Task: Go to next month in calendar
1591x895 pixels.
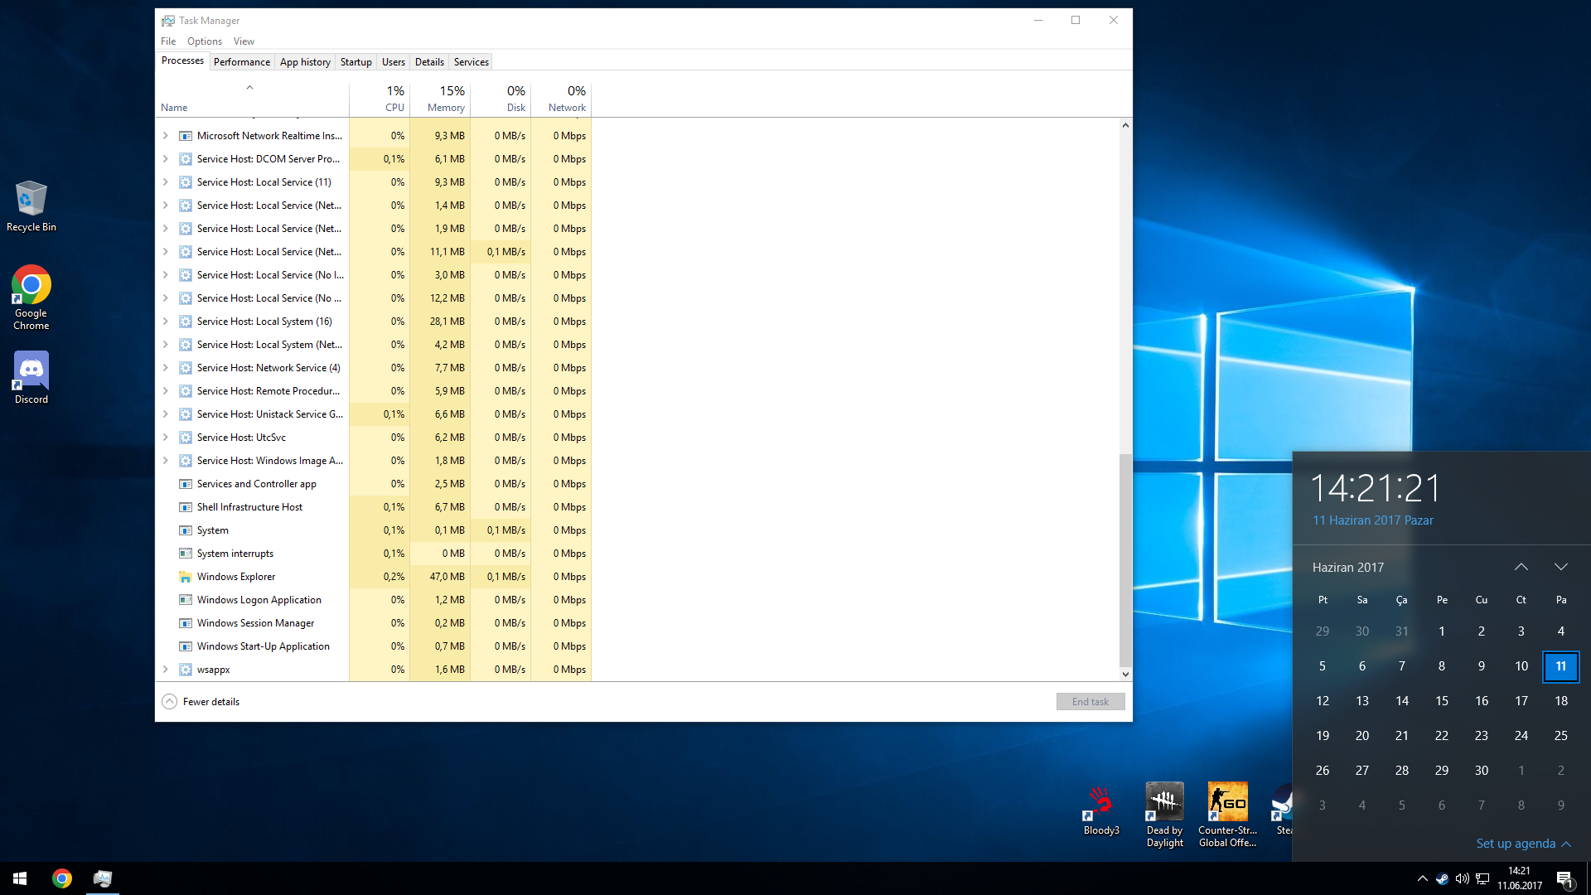Action: [1561, 568]
